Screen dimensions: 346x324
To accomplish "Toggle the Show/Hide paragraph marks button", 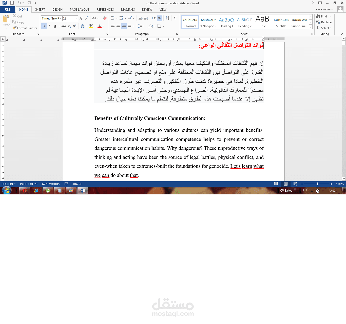I will click(175, 18).
